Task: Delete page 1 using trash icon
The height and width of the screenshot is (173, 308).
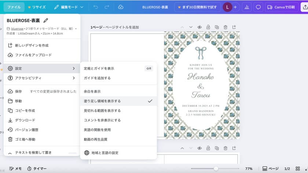Action: click(225, 27)
